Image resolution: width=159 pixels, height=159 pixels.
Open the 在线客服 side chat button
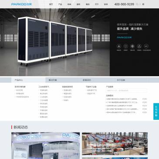[x=156, y=112]
